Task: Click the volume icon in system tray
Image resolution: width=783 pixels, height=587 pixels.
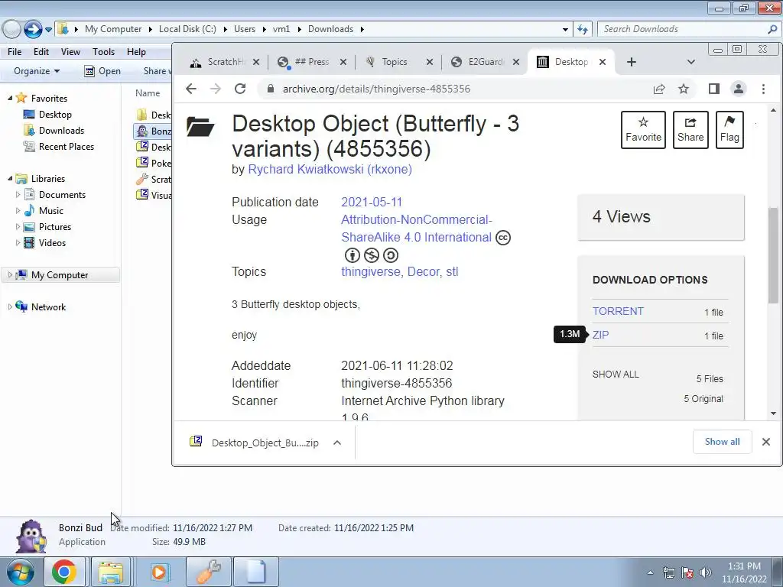Action: [x=706, y=572]
